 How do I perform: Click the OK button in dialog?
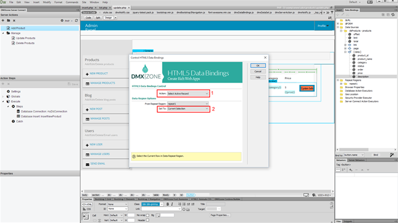point(258,65)
